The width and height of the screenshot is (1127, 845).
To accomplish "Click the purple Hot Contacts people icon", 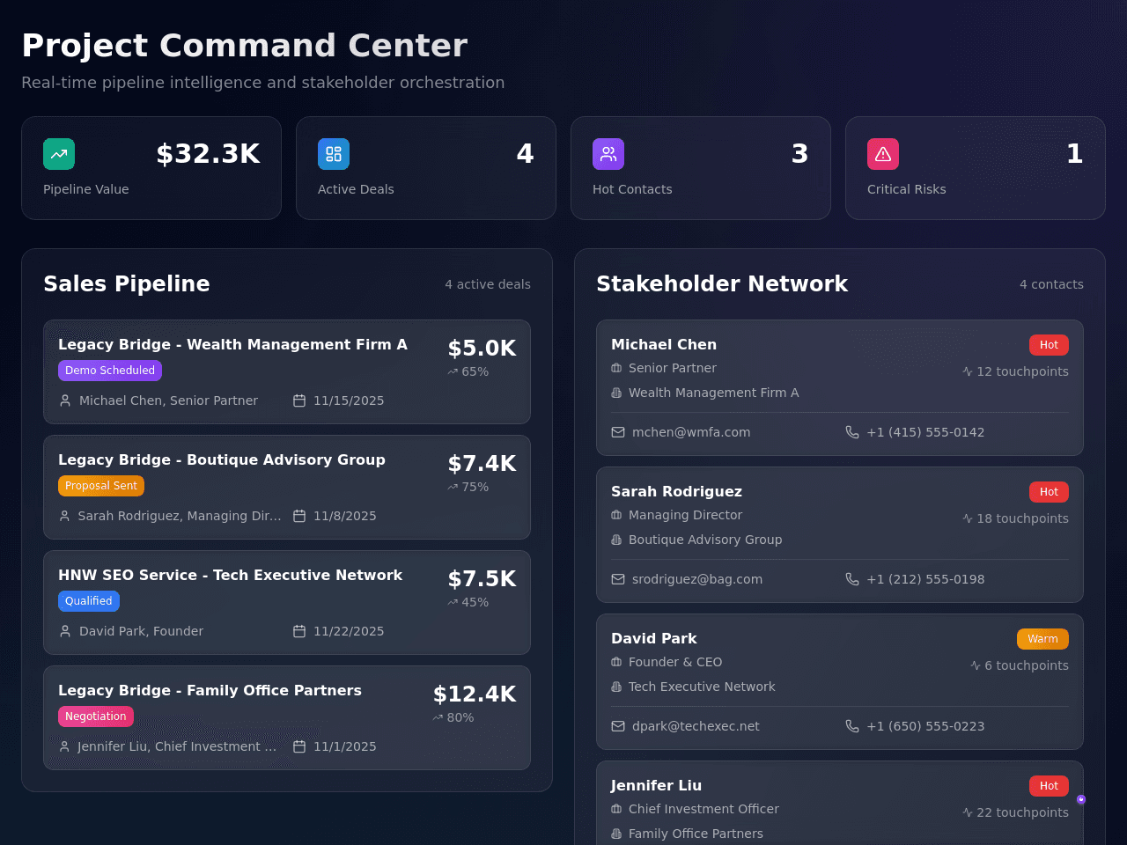I will click(608, 154).
